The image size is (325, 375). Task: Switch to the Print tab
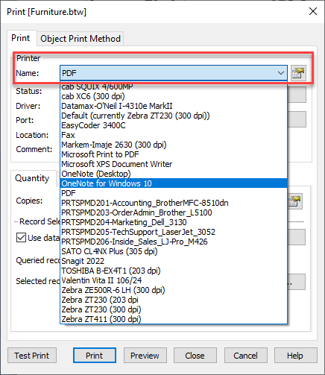[x=21, y=38]
